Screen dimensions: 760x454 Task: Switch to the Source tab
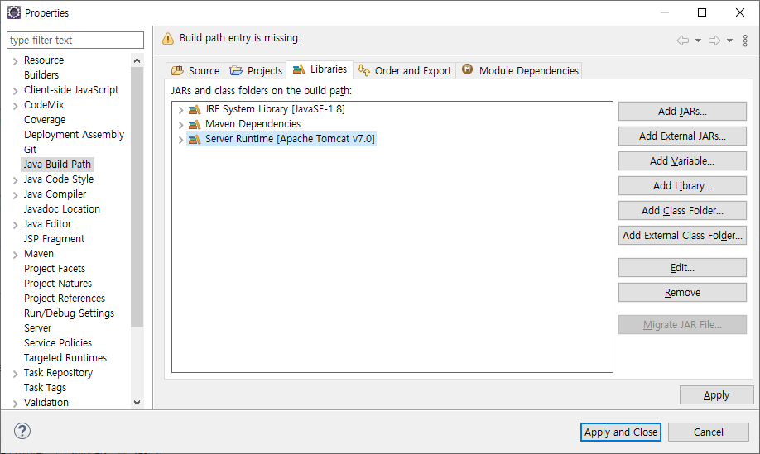tap(195, 70)
